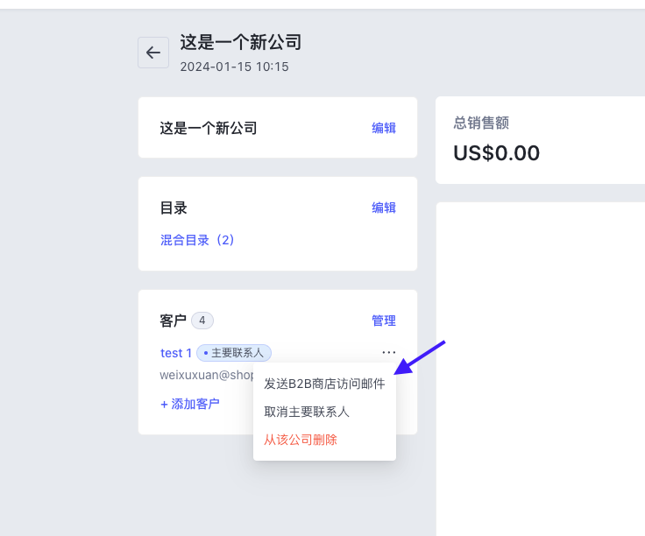645x536 pixels.
Task: Click the US$0.00 sales amount
Action: point(497,153)
